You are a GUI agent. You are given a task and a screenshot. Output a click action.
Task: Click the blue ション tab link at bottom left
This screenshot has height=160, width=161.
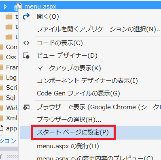click(x=8, y=141)
